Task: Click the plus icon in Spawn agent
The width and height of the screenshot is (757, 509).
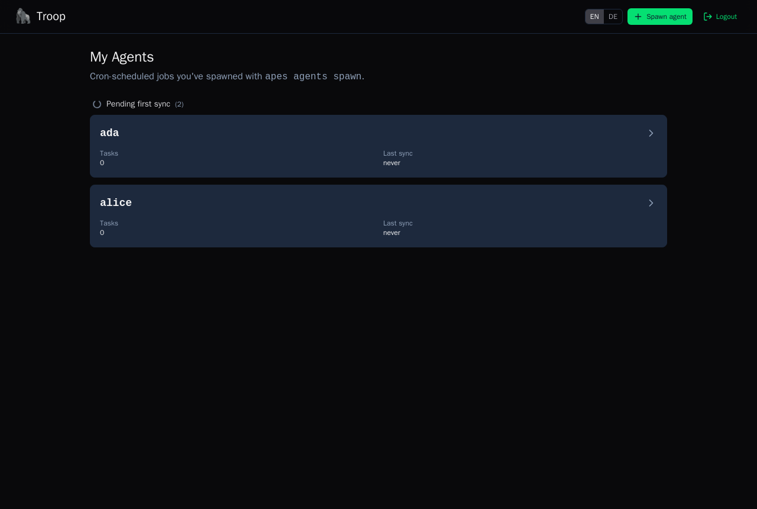Action: (x=638, y=17)
